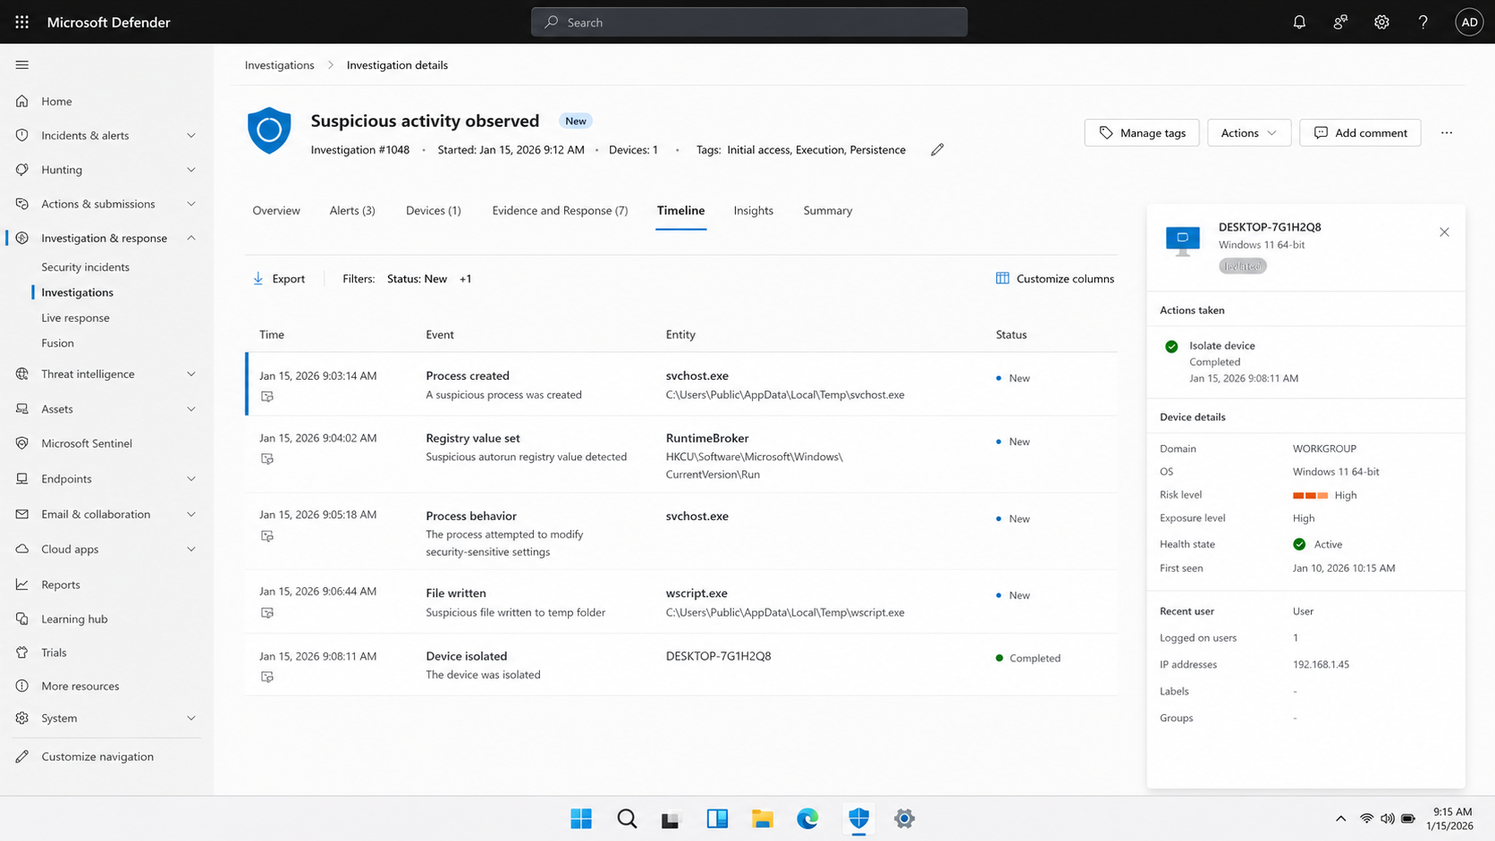Export the timeline events
This screenshot has height=841, width=1495.
tap(279, 279)
